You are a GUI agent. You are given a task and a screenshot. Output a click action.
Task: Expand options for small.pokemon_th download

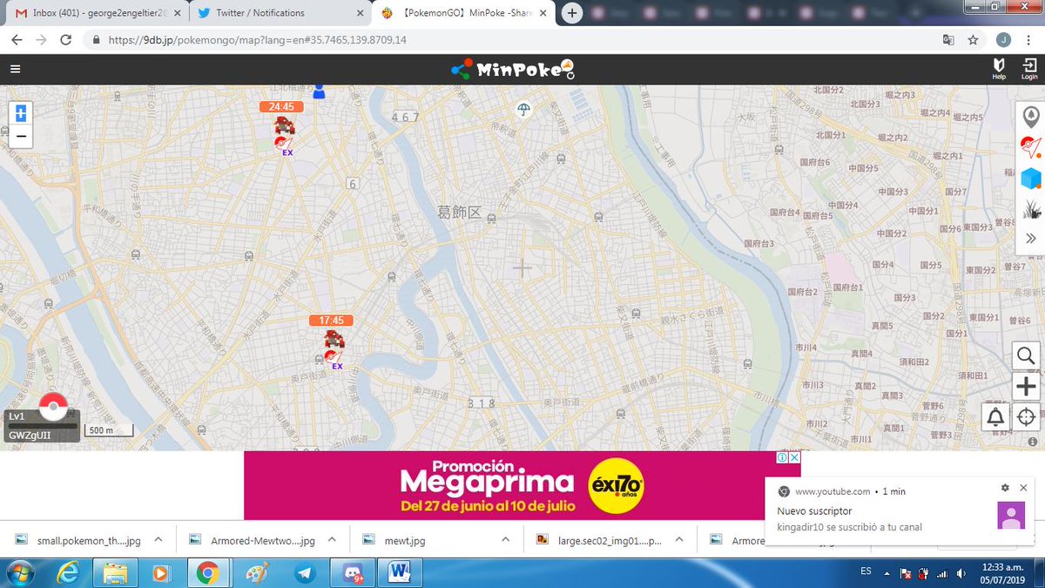coord(158,540)
